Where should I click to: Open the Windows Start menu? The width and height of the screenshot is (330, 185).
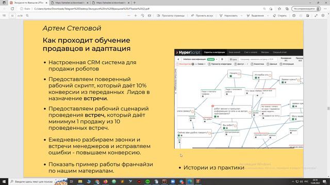(4, 181)
